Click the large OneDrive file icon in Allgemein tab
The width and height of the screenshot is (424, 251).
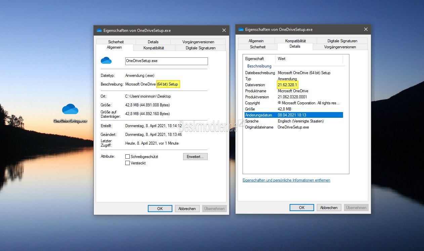106,60
